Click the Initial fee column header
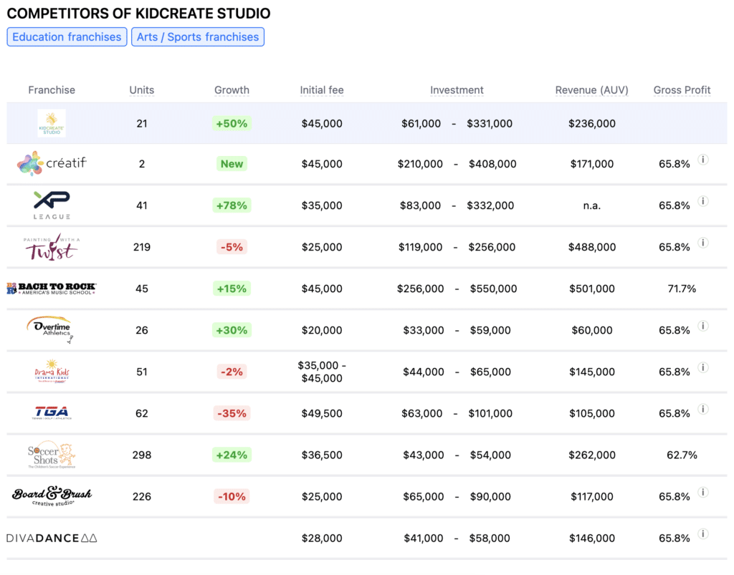 pyautogui.click(x=322, y=90)
